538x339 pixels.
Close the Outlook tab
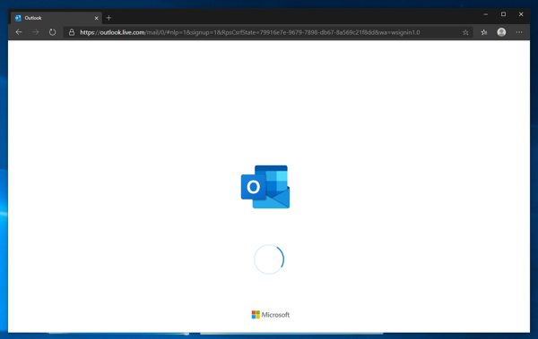click(x=97, y=18)
